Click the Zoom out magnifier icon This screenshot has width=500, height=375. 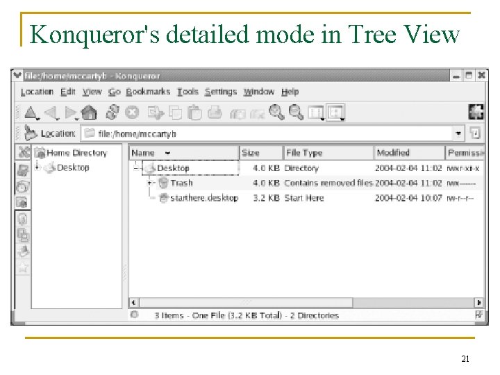coord(296,112)
